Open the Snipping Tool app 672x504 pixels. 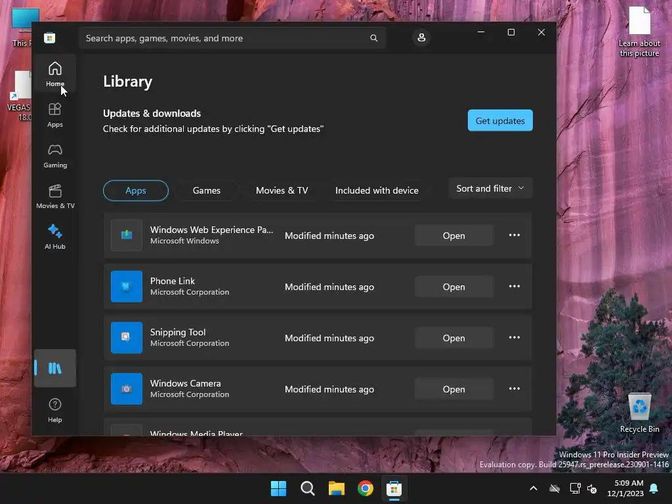click(454, 338)
